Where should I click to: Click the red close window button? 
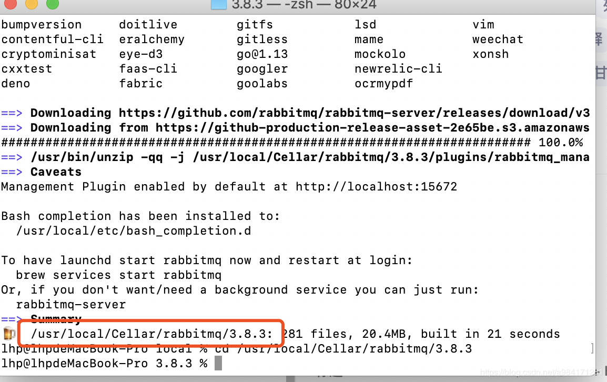tap(11, 3)
